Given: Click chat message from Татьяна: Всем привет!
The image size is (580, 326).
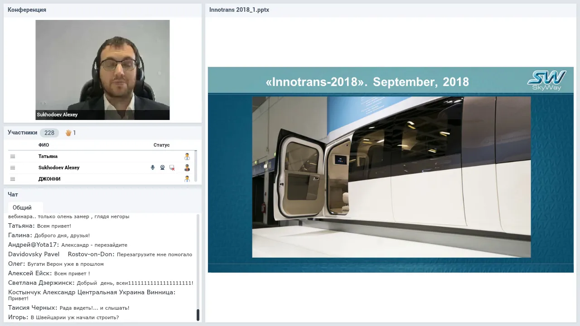Looking at the screenshot, I should coord(40,225).
